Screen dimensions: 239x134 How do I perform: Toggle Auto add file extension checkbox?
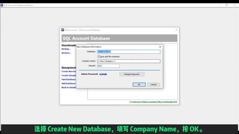[99, 57]
